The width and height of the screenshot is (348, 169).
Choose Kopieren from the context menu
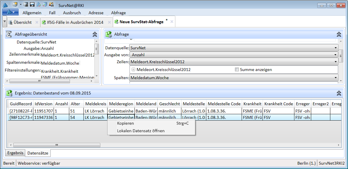pos(125,123)
